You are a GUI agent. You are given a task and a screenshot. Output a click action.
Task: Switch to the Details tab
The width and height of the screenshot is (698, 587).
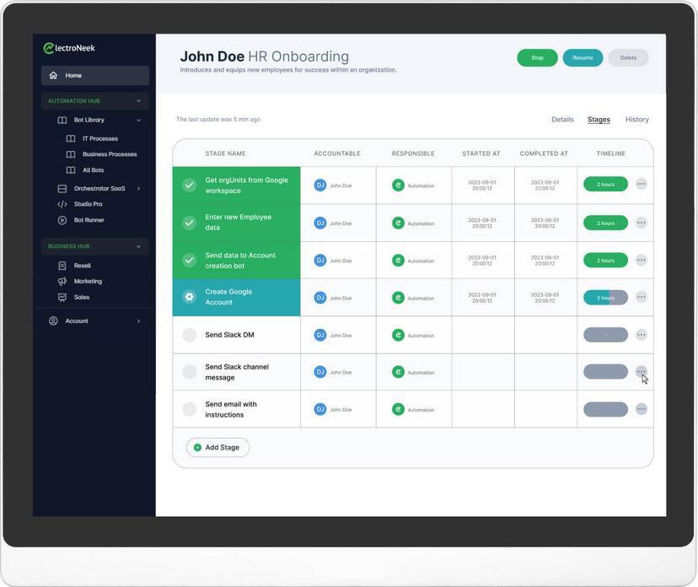click(x=562, y=119)
